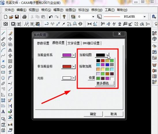Open the 格式(S) menu
The image size is (158, 134).
[x=46, y=10]
